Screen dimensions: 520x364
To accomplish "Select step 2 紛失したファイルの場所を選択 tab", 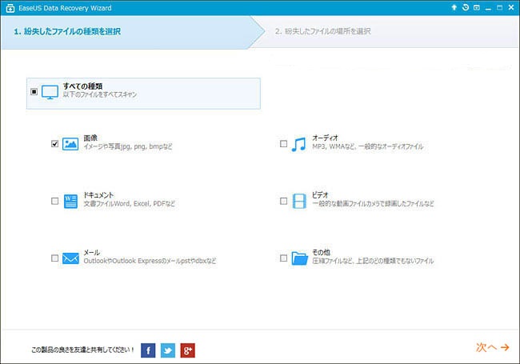I will tap(385, 31).
